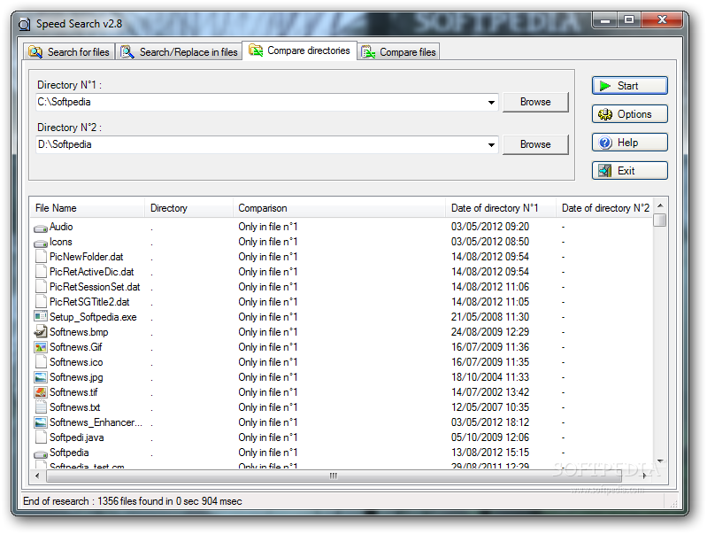Select file name Softpedi.java
The image size is (707, 534).
(x=77, y=437)
